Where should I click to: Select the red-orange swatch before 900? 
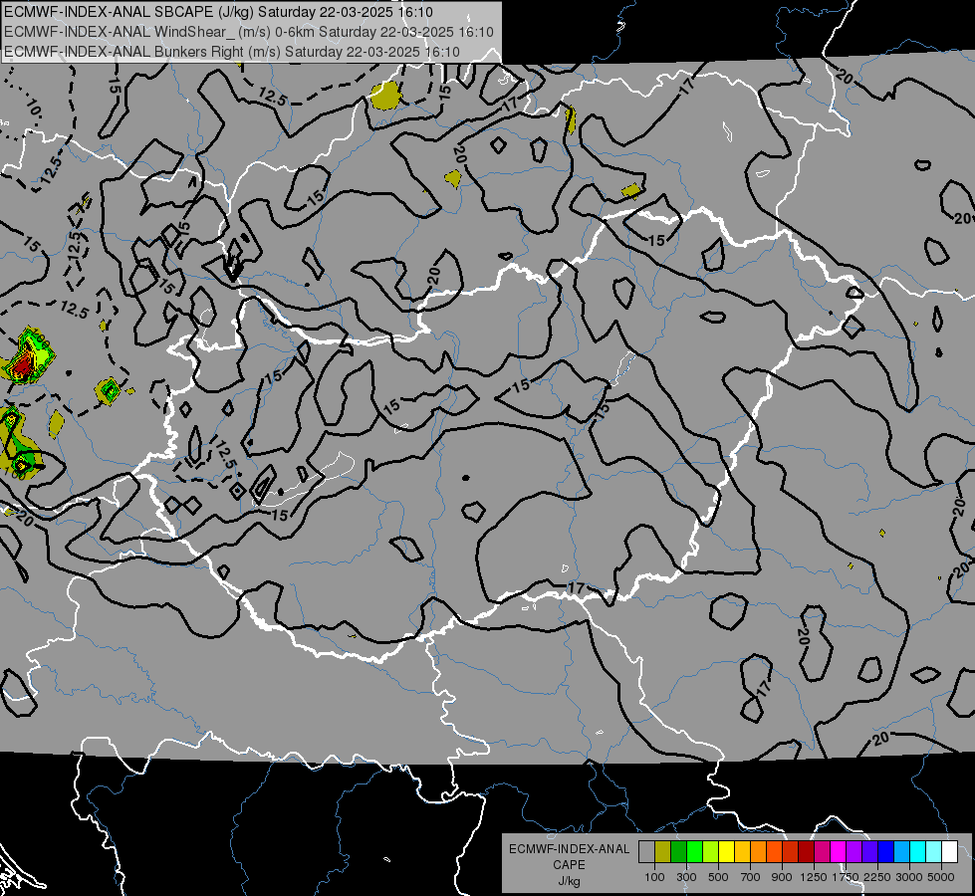coord(775,851)
